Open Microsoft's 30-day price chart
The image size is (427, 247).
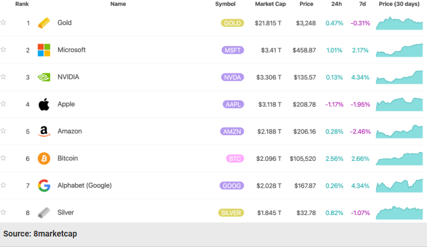click(399, 50)
